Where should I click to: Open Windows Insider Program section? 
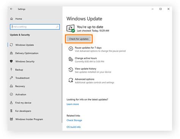click(29, 119)
